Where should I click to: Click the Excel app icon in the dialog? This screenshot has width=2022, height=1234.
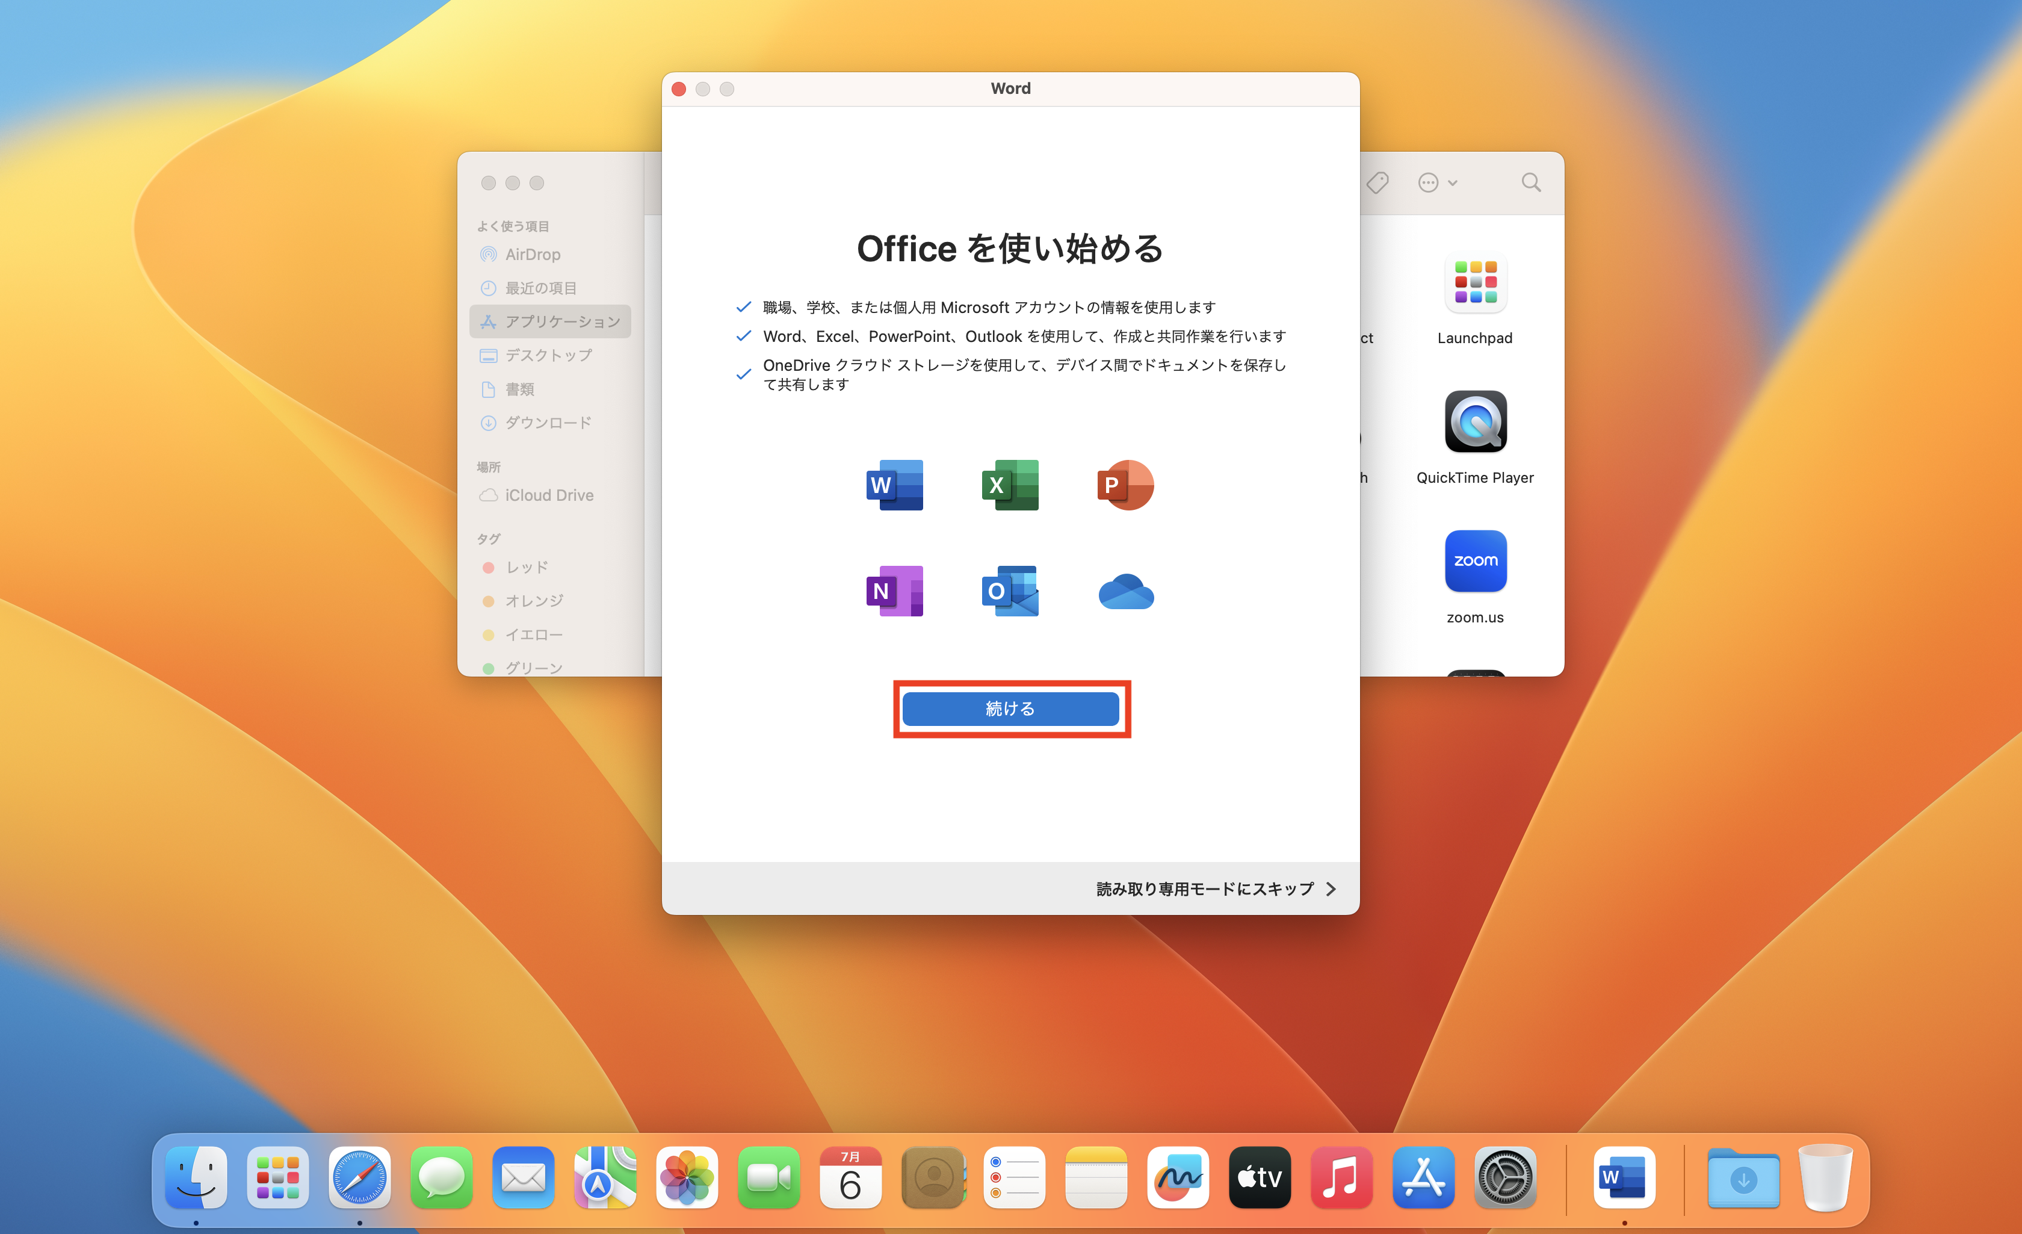1010,485
